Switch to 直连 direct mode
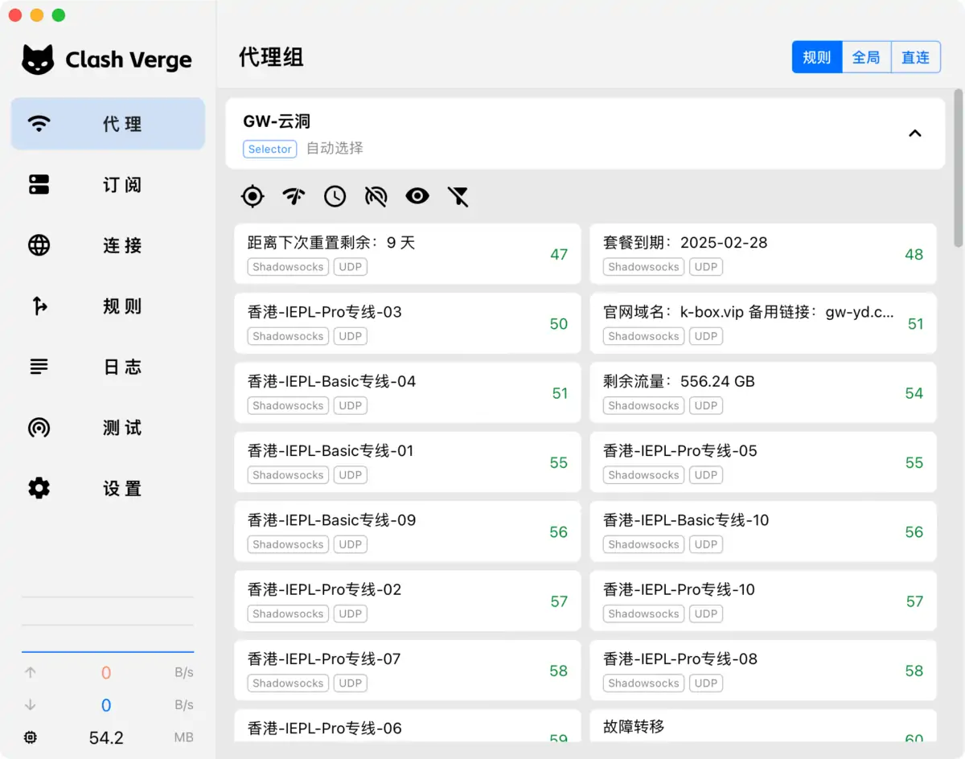Image resolution: width=965 pixels, height=759 pixels. pyautogui.click(x=915, y=57)
